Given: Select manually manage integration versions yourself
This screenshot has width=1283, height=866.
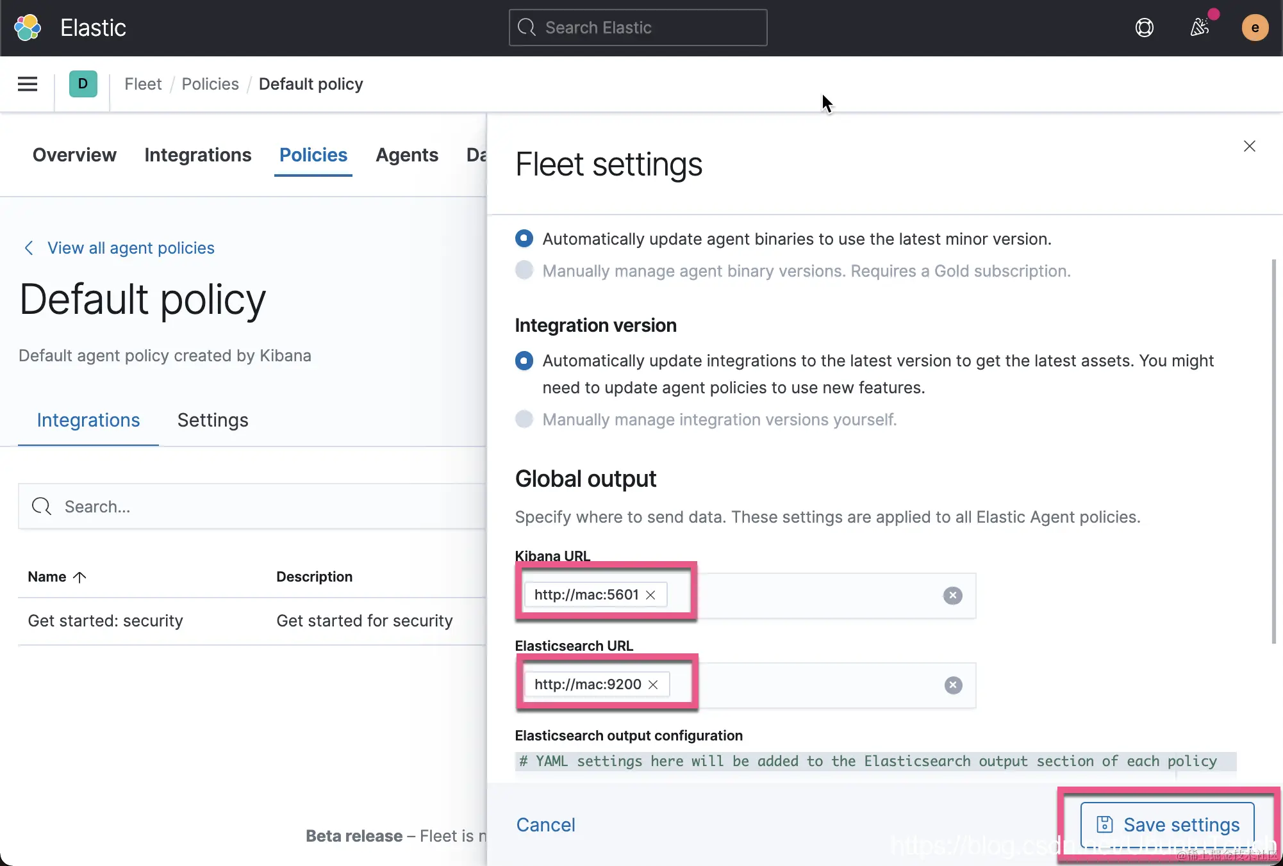Looking at the screenshot, I should tap(524, 420).
